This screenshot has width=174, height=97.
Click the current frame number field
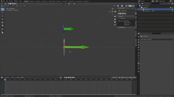tap(115, 77)
